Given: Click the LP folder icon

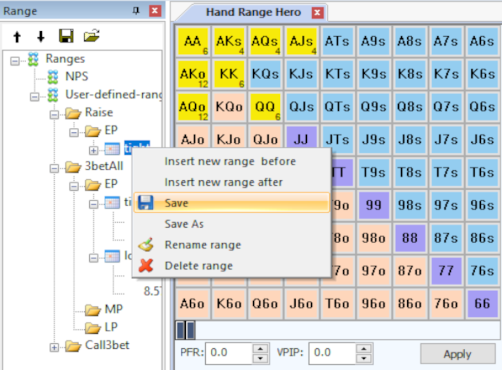Looking at the screenshot, I should (x=92, y=327).
